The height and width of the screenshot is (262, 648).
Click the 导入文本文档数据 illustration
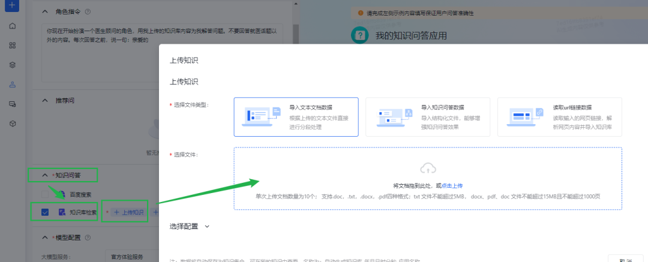(262, 116)
